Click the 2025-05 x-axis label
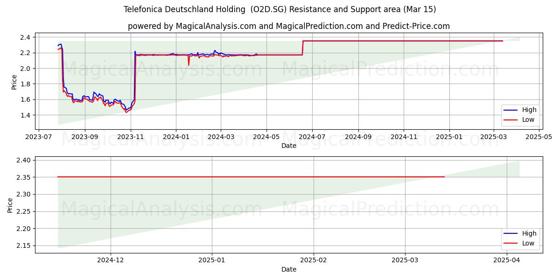This screenshot has height=280, width=560. 539,137
